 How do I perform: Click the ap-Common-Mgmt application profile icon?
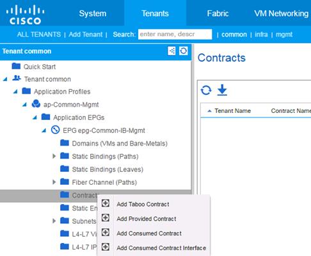tap(36, 104)
